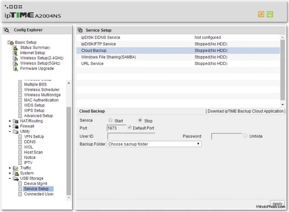Click the Apply button
289x212 pixels.
pos(277,204)
